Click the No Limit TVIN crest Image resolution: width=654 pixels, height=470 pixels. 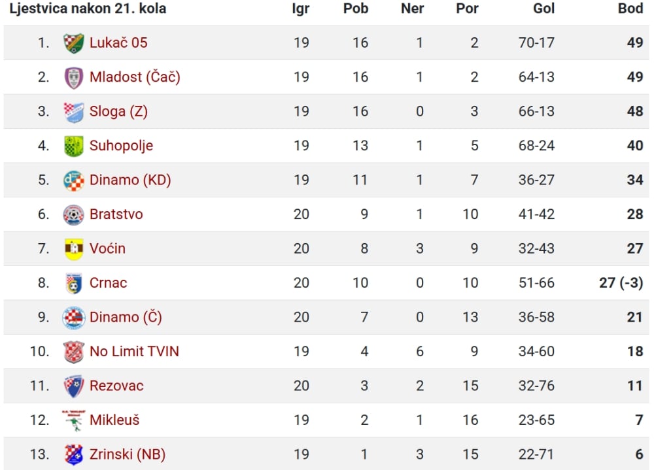tap(74, 352)
